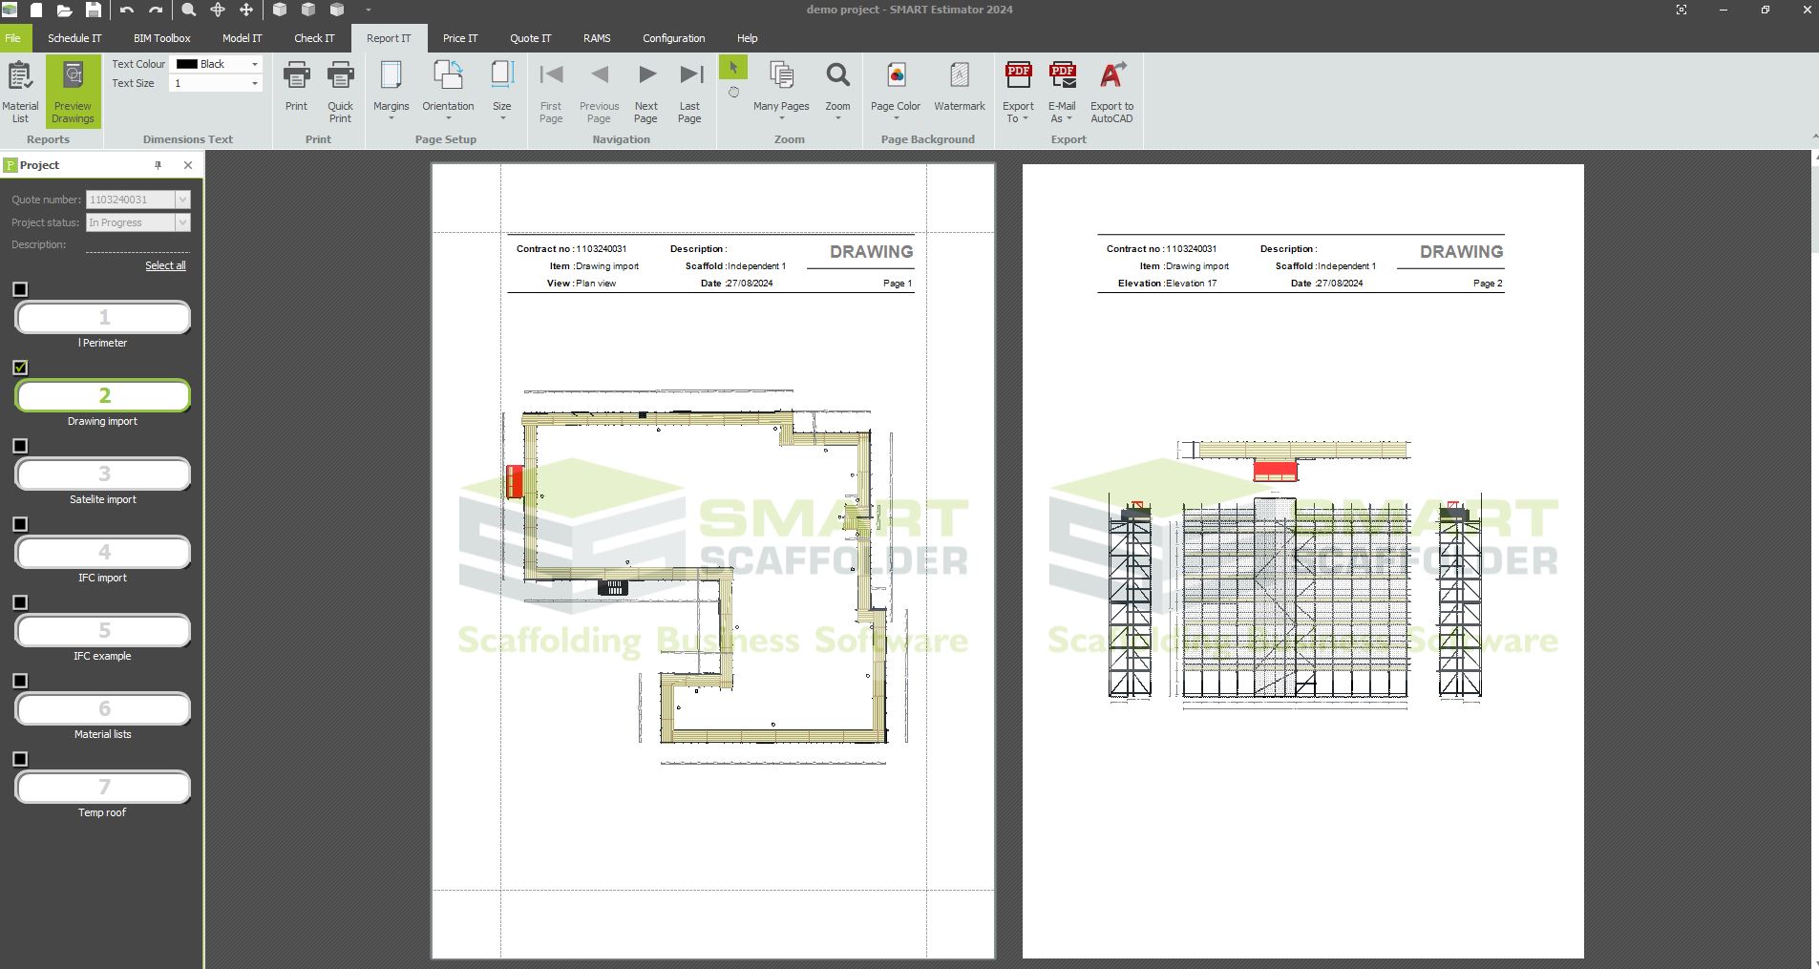Screen dimensions: 1819x969
Task: Go to Last Page
Action: point(689,92)
